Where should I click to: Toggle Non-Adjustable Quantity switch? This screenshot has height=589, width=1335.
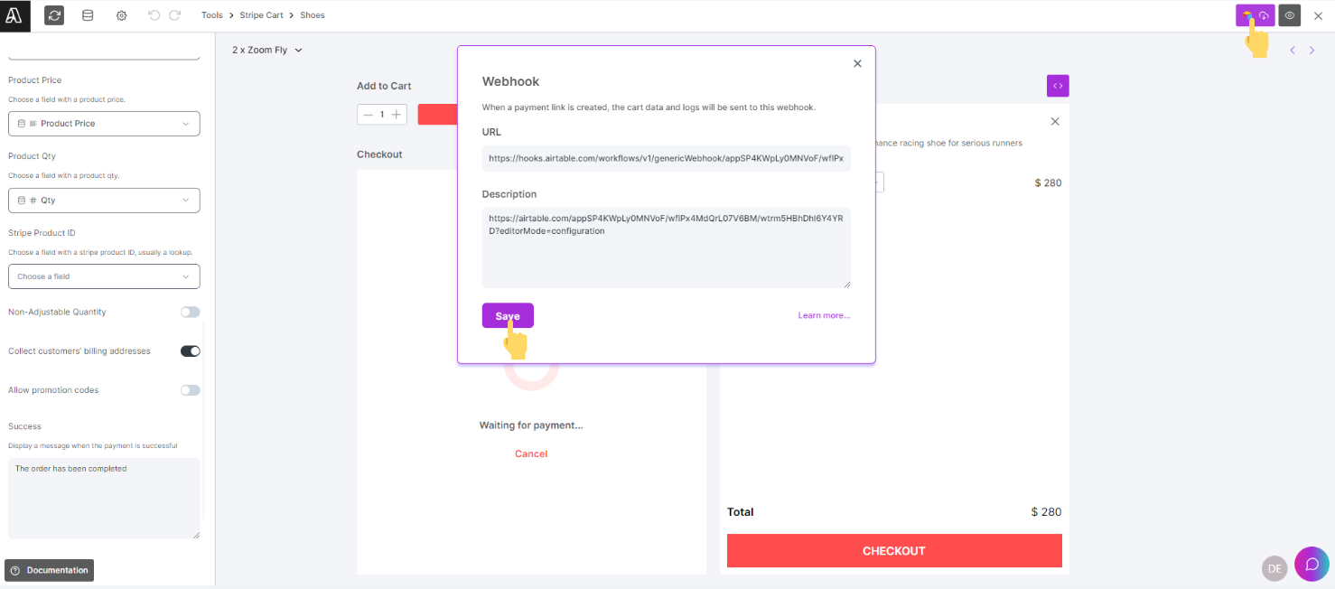[191, 312]
